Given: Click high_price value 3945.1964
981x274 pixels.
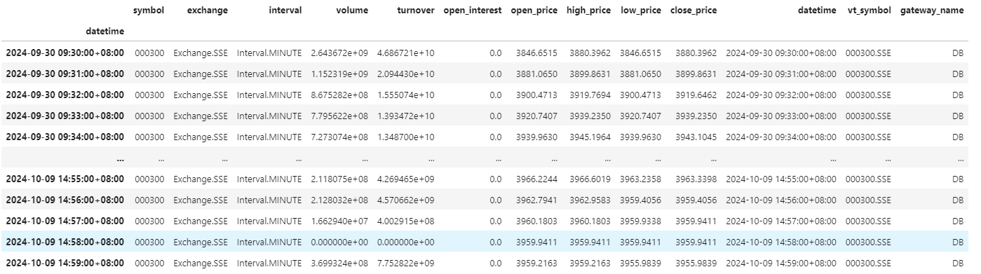Looking at the screenshot, I should click(590, 137).
